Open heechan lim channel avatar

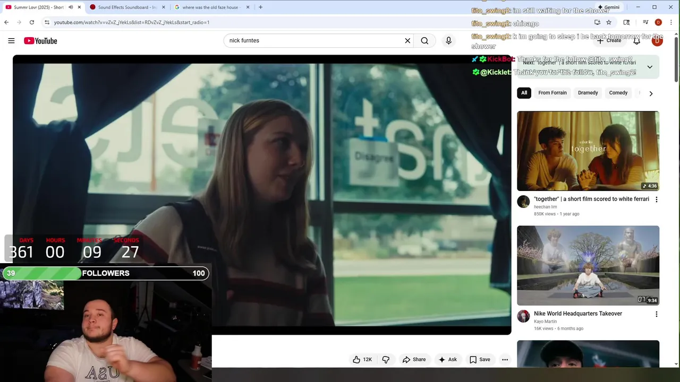(523, 202)
